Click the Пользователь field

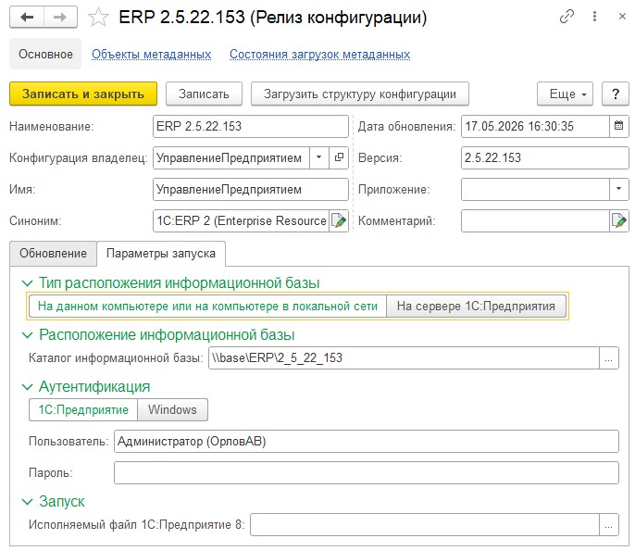(x=367, y=441)
